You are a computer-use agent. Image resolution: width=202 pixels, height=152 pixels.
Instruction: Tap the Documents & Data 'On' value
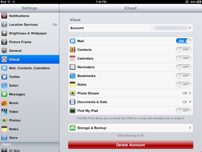[185, 102]
